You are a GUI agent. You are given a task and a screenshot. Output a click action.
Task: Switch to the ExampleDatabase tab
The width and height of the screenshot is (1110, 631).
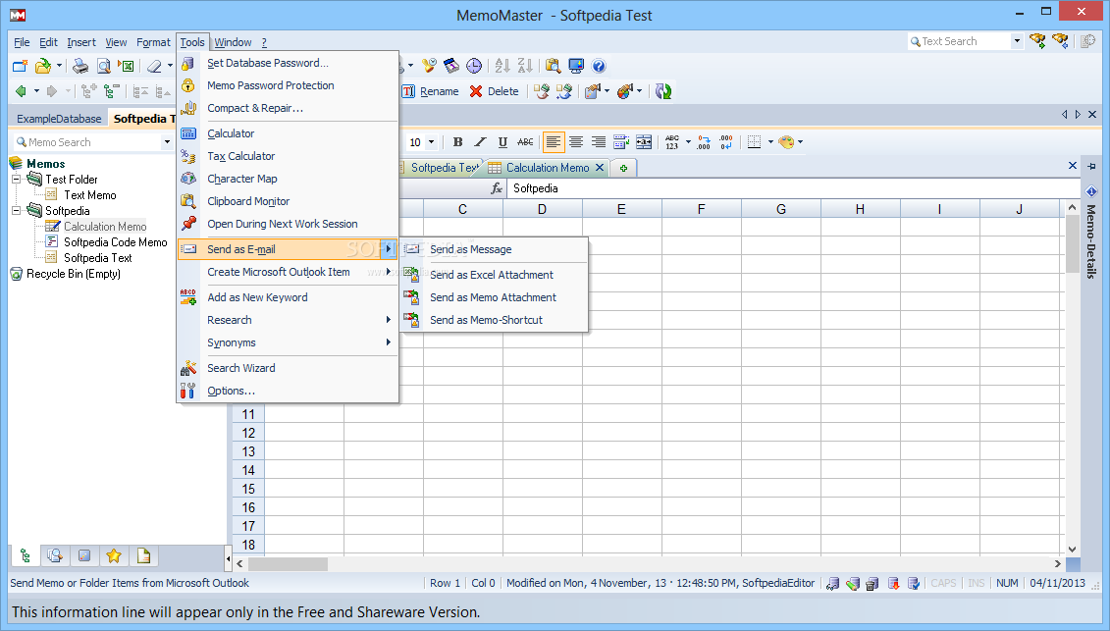[x=59, y=119]
